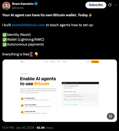The image size is (119, 131).
Task: Click the @bramk handle
Action: coord(18,8)
